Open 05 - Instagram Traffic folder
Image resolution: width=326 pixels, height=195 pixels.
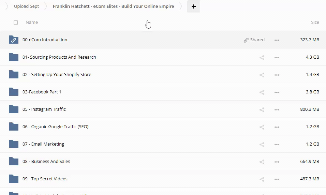click(x=44, y=109)
